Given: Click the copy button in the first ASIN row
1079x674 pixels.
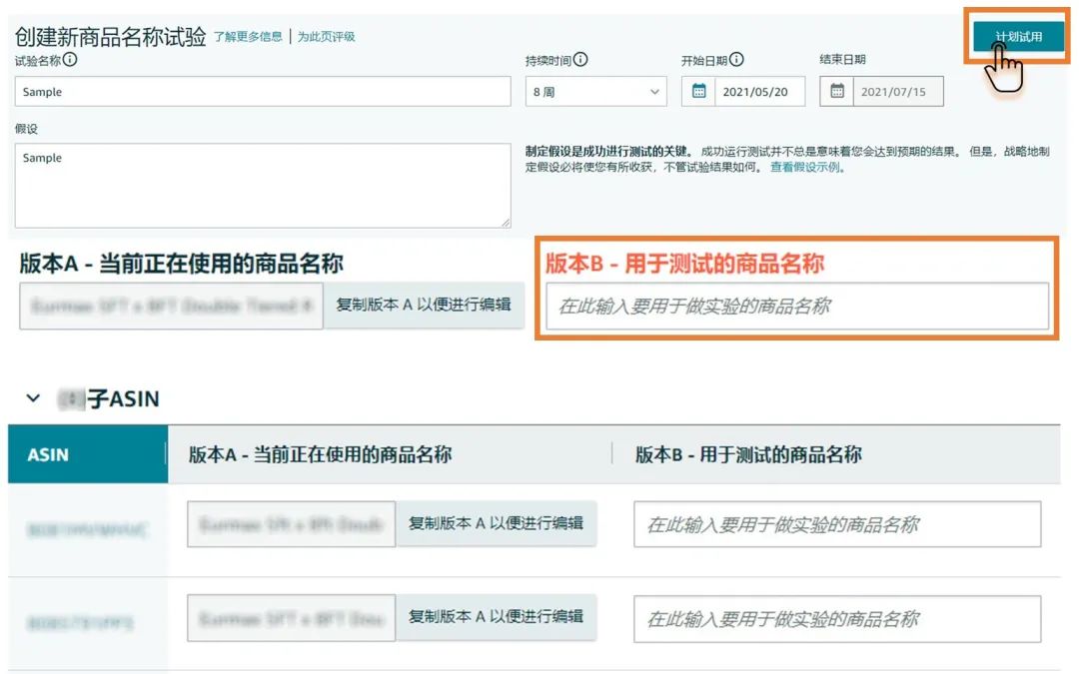Looking at the screenshot, I should [497, 522].
